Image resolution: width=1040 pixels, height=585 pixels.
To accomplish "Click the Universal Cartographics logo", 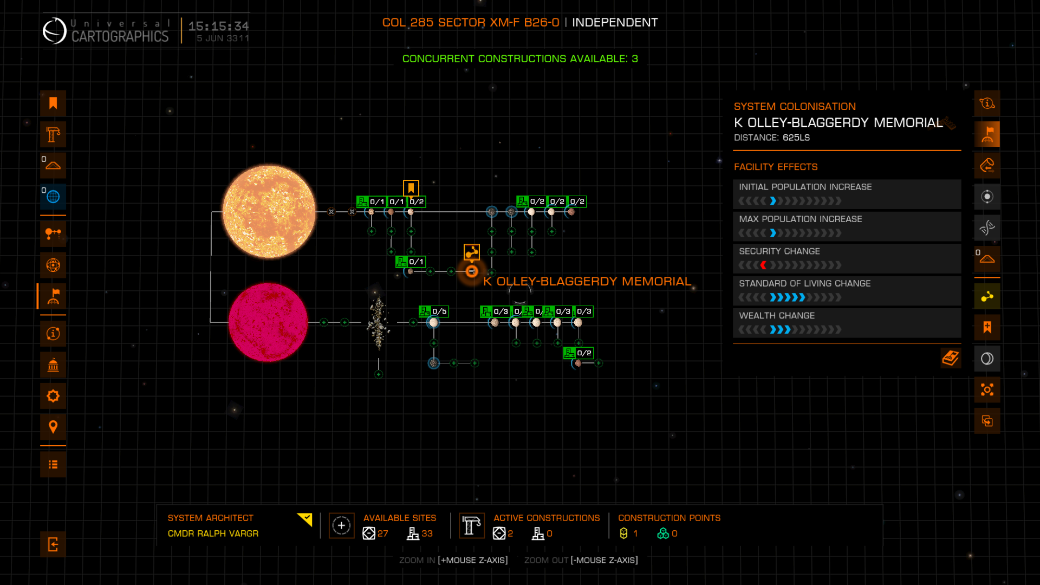I will (106, 31).
